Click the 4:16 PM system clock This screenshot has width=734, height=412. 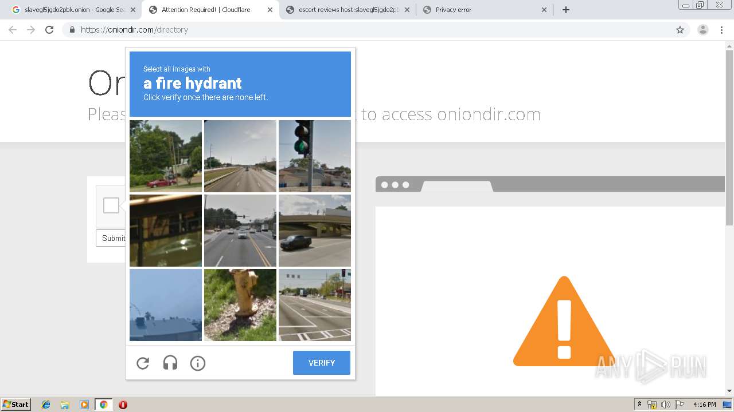(705, 405)
